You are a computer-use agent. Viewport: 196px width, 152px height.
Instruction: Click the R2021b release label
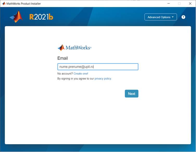41,17
